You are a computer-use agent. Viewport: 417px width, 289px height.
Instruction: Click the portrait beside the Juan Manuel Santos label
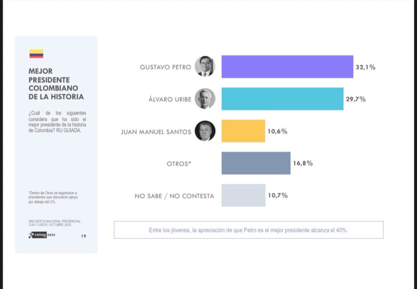point(205,131)
